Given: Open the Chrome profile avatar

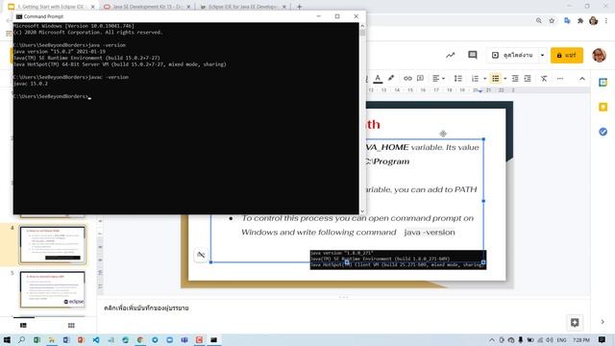Looking at the screenshot, I should coord(594,20).
